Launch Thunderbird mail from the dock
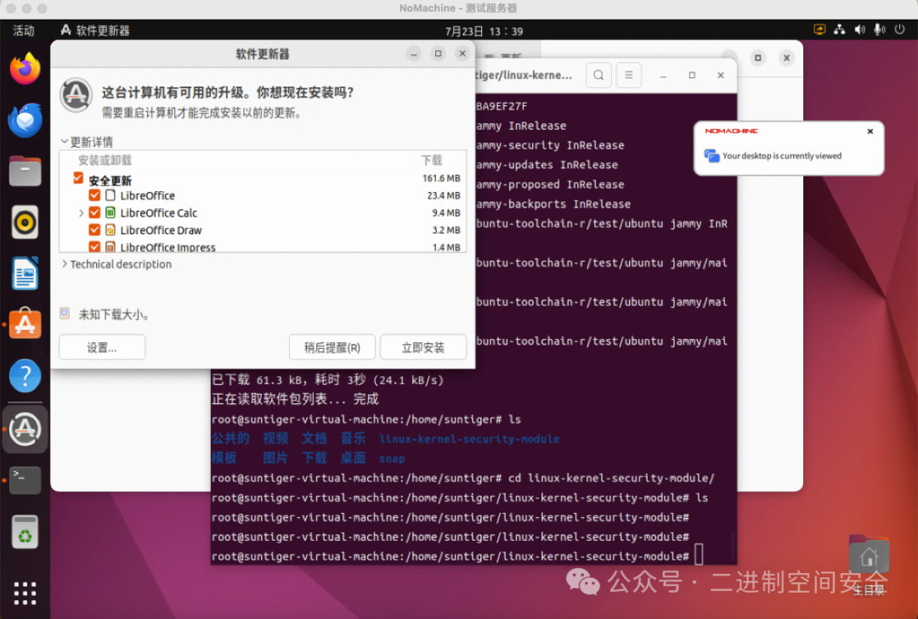This screenshot has height=619, width=918. click(x=25, y=120)
